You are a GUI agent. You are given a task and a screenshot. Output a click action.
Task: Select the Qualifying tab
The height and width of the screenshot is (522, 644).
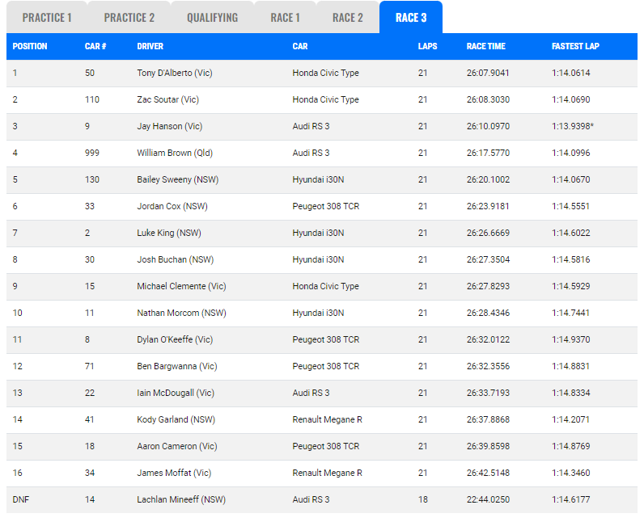[212, 18]
